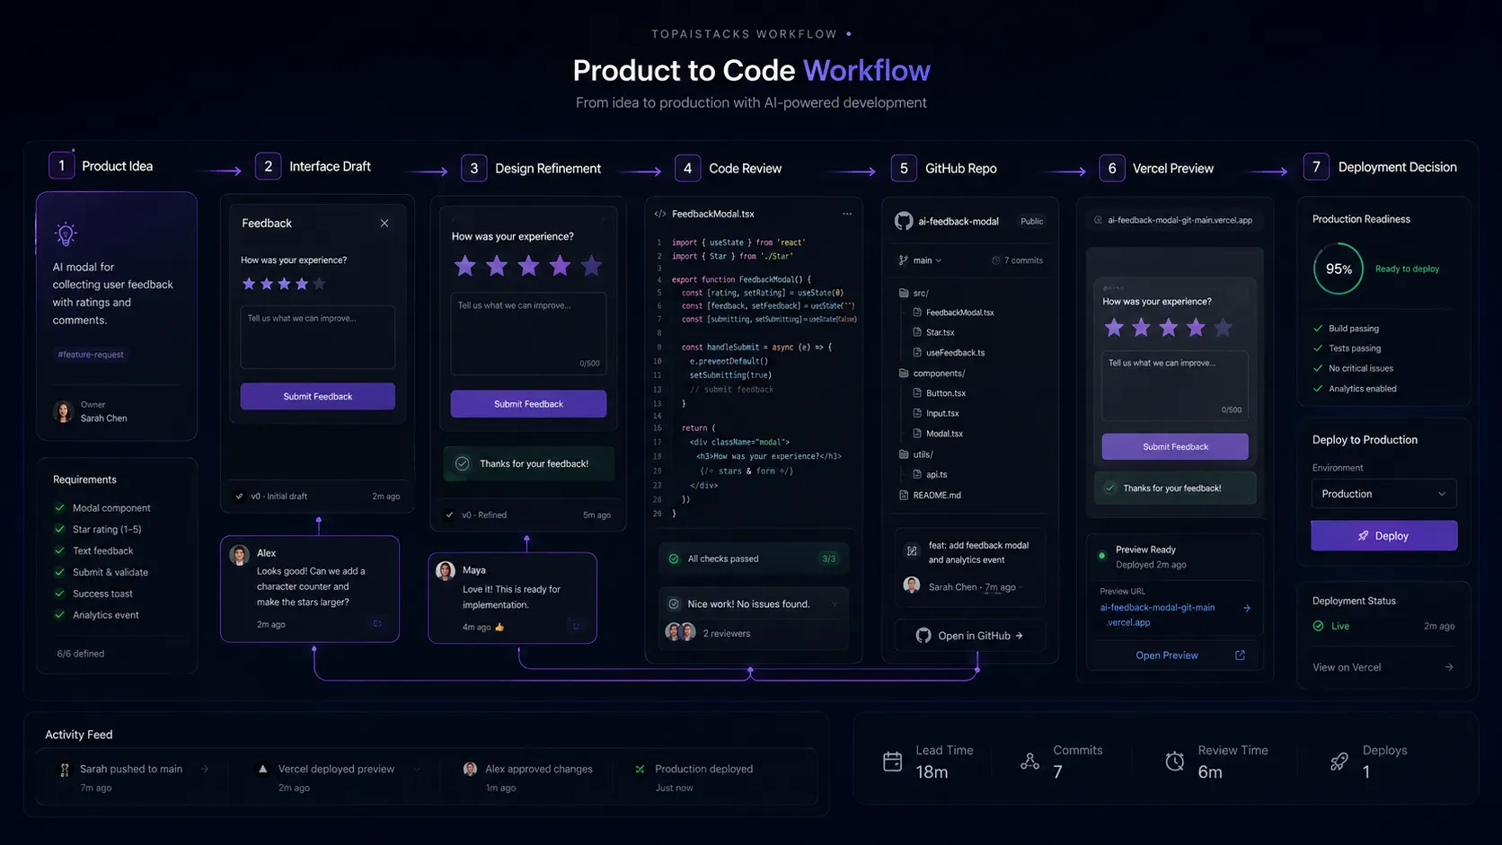Click the #feature-request tag
This screenshot has height=845, width=1502.
coord(91,355)
